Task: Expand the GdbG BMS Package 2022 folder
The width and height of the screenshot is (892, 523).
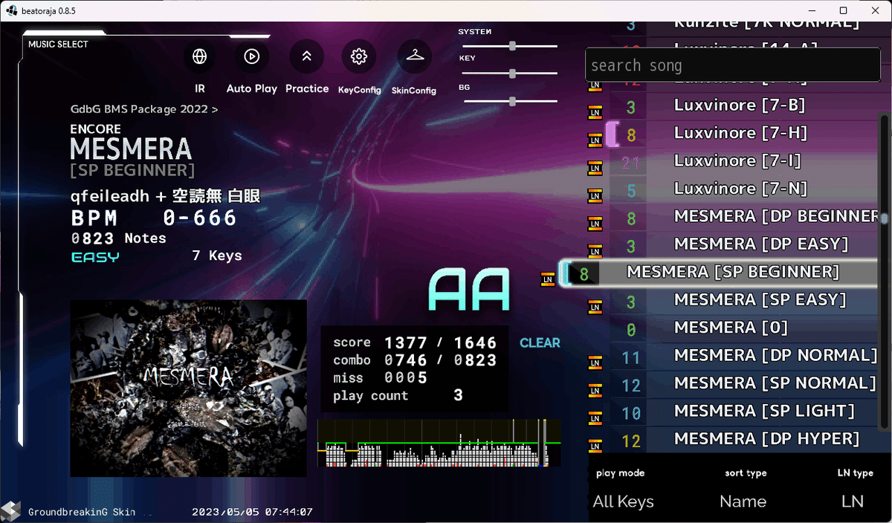Action: point(144,108)
